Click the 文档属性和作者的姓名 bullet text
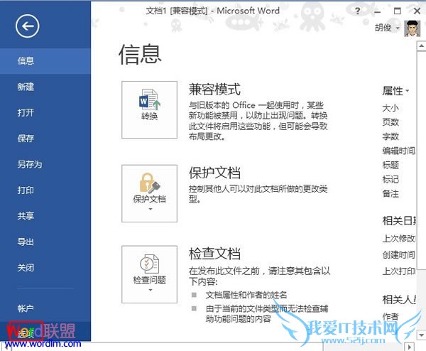Image resolution: width=426 pixels, height=351 pixels. [x=246, y=295]
